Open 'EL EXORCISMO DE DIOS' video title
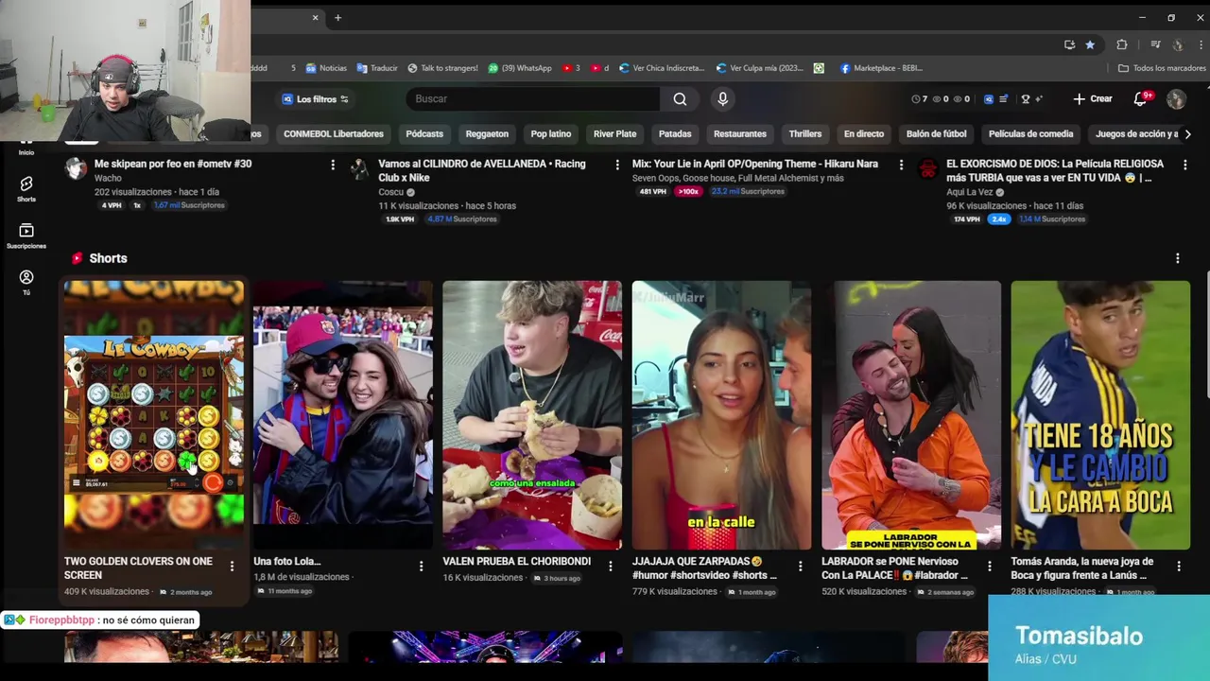 coord(1055,170)
